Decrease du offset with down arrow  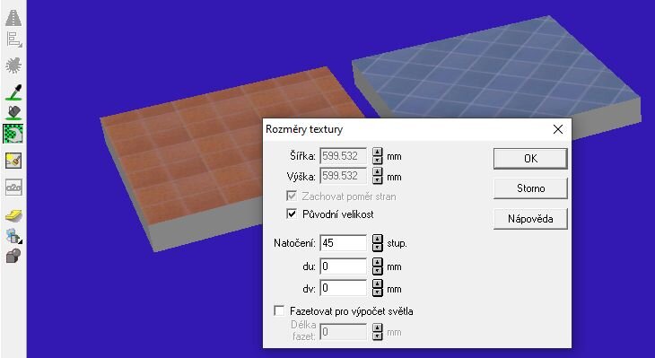coord(378,270)
